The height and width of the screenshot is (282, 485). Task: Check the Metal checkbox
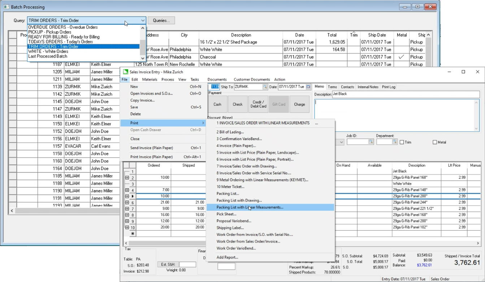[x=435, y=142]
